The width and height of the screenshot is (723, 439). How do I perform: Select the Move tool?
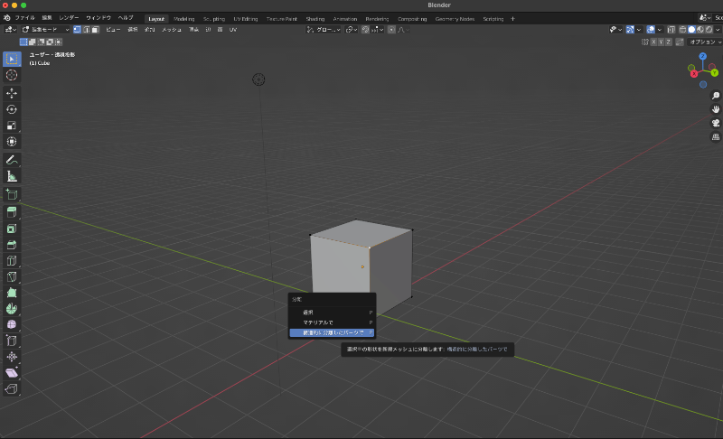(12, 93)
